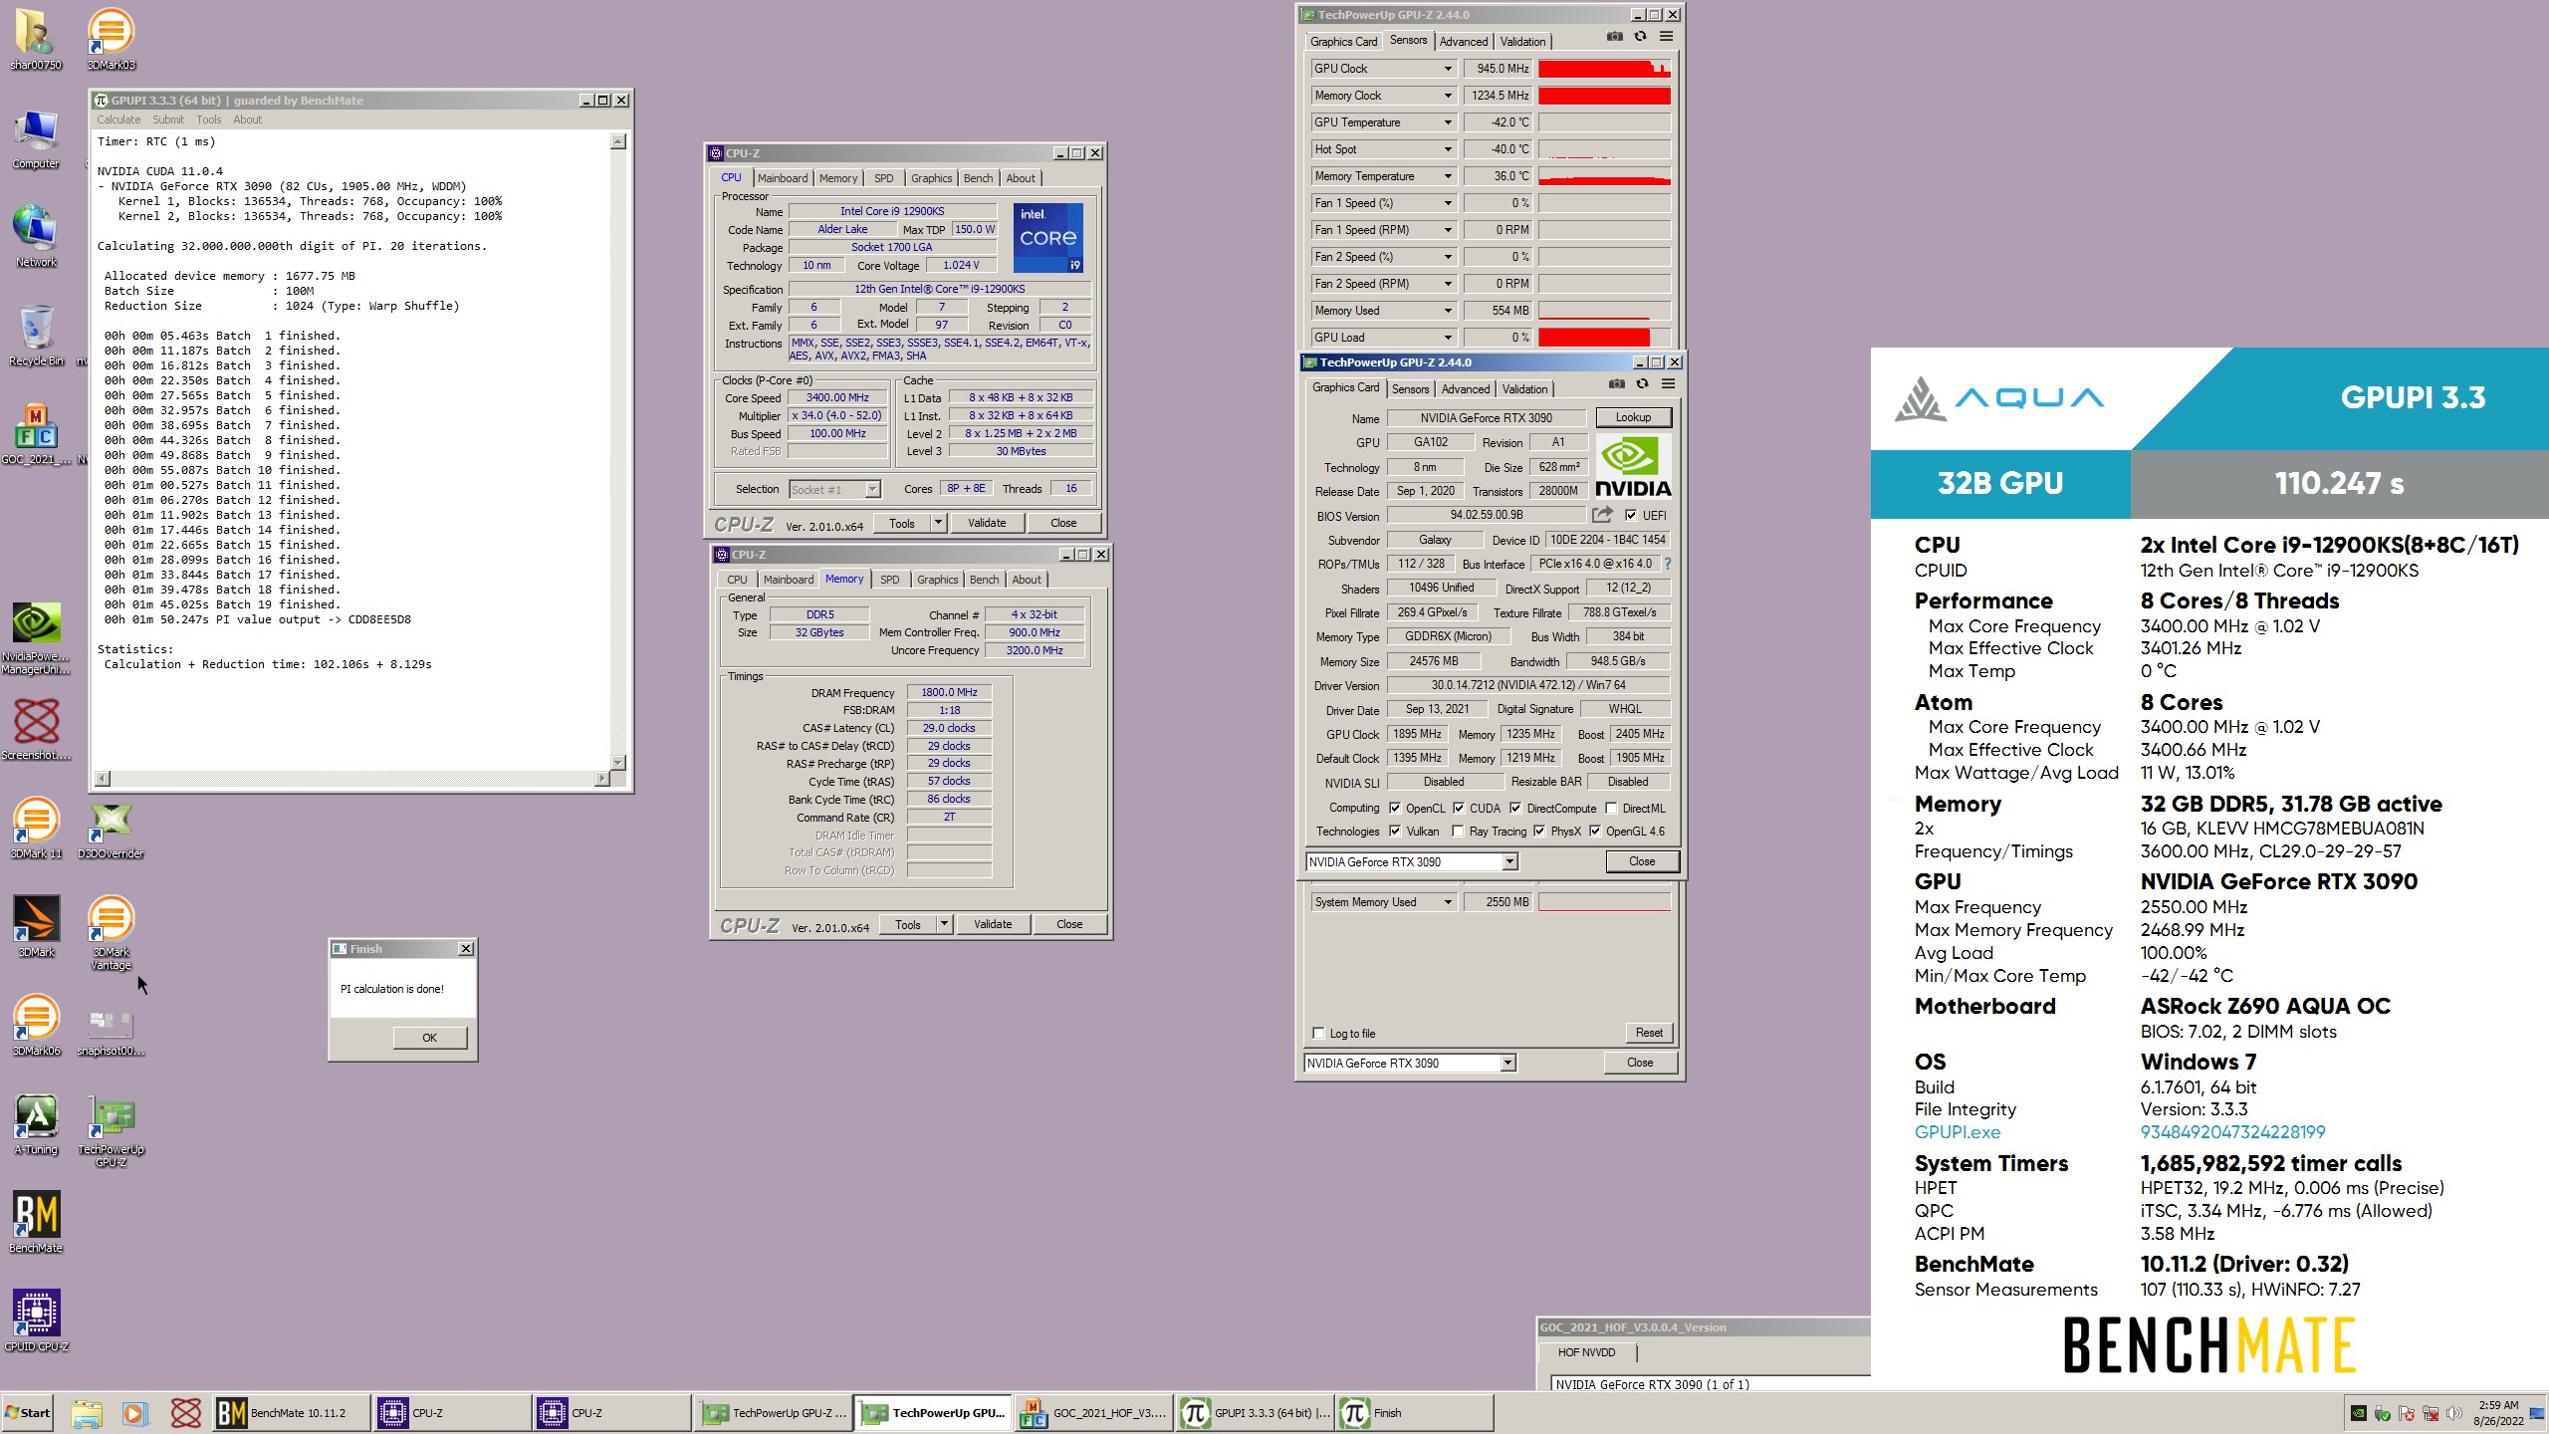Viewport: 2549px width, 1434px height.
Task: Click the 9348492047324228199 integrity hash link
Action: click(x=2232, y=1132)
